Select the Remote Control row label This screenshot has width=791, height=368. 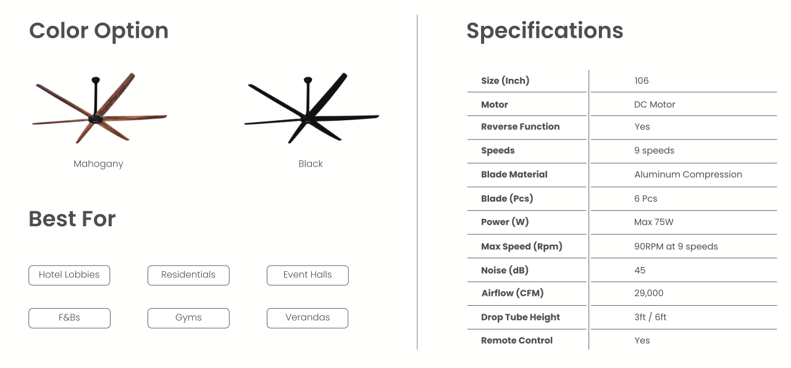(x=517, y=340)
